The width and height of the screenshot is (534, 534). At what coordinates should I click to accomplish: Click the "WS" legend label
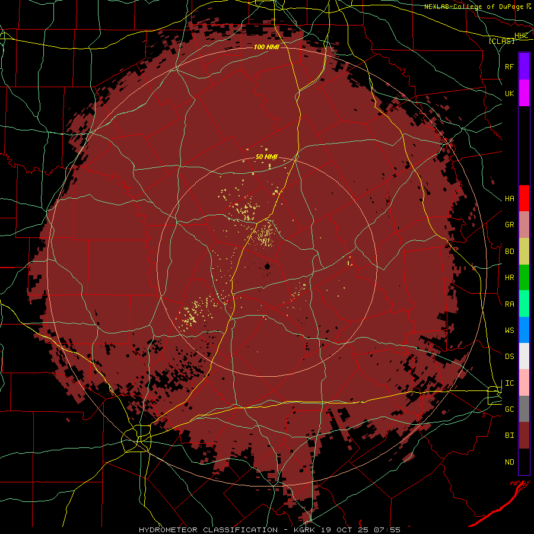coord(509,330)
